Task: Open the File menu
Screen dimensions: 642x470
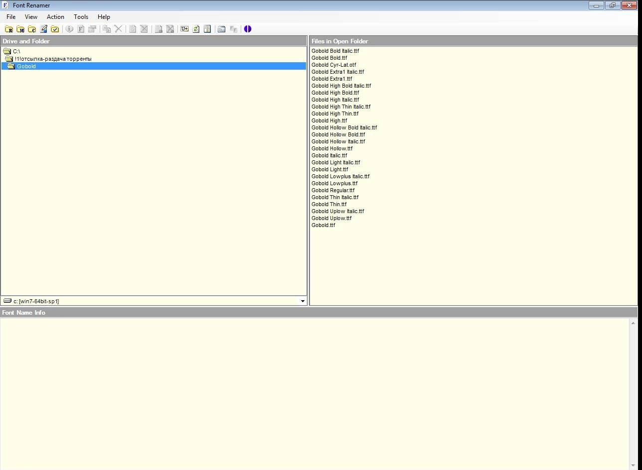Action: [x=11, y=16]
